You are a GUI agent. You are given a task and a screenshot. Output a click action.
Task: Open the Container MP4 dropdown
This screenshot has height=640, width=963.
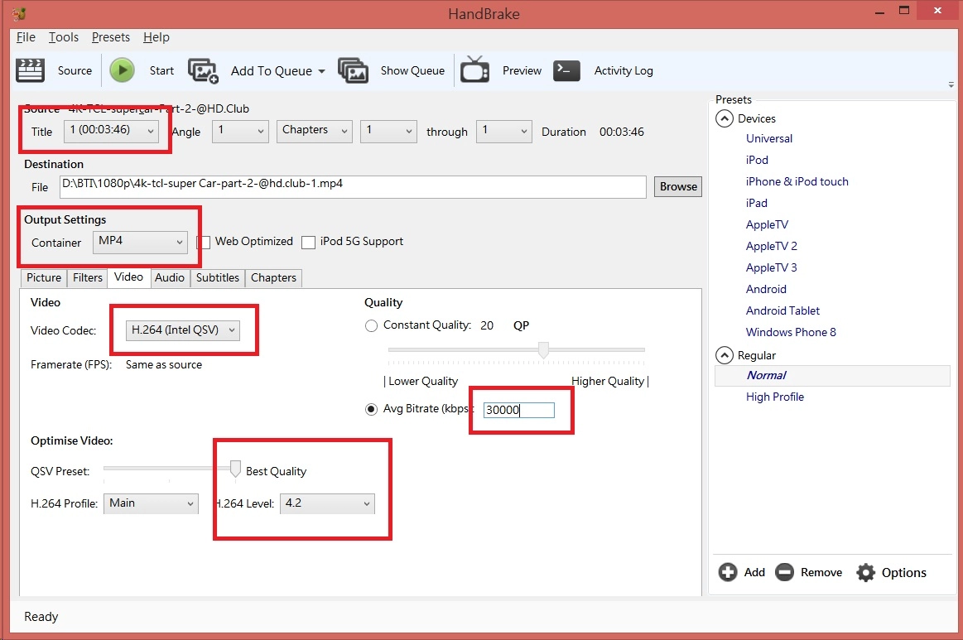pos(140,242)
